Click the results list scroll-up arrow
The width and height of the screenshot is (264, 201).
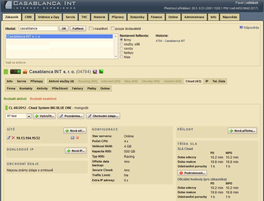(116, 36)
